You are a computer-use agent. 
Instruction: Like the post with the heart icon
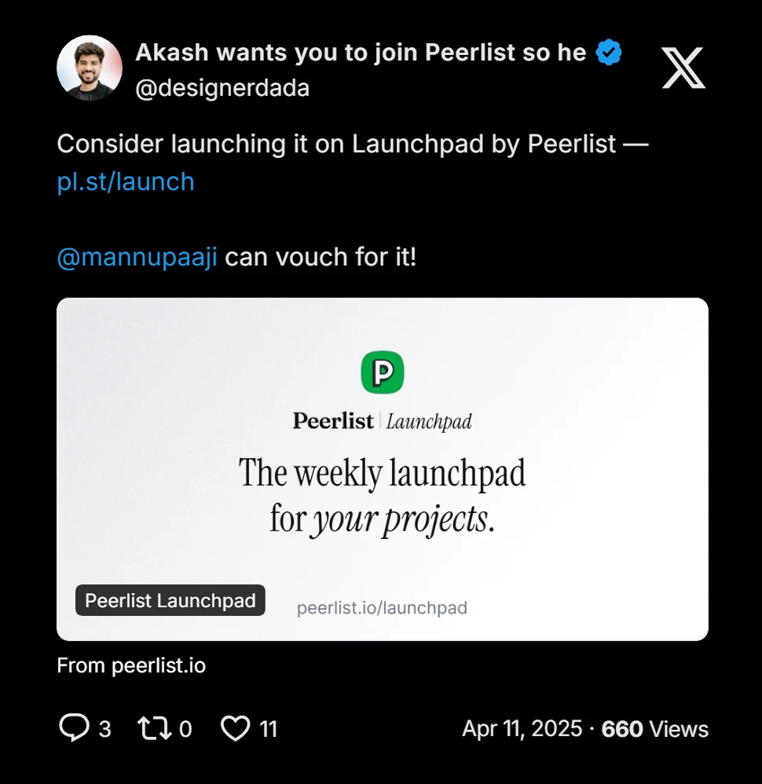(x=235, y=728)
